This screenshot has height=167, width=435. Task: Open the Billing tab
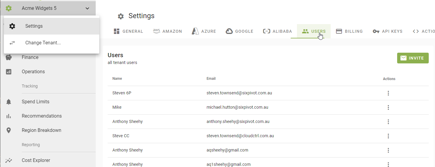pyautogui.click(x=349, y=31)
